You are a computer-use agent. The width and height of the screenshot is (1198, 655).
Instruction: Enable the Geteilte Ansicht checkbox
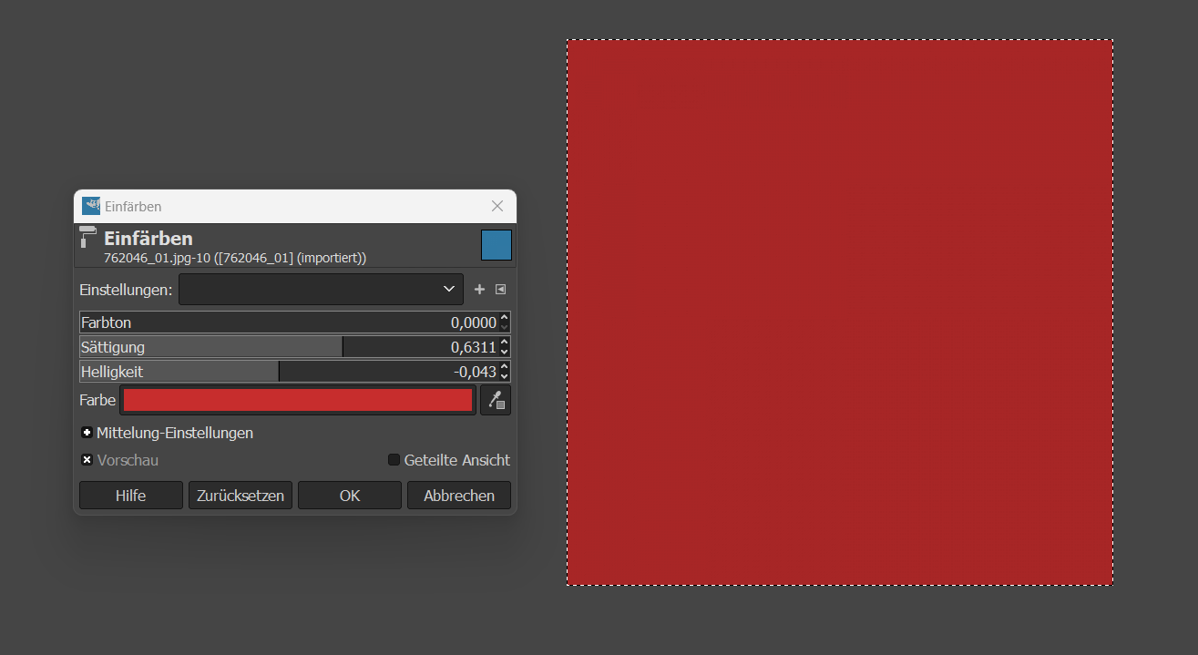pyautogui.click(x=394, y=460)
